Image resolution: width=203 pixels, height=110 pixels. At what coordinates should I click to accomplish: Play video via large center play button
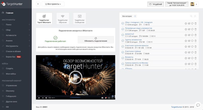pos(75,77)
